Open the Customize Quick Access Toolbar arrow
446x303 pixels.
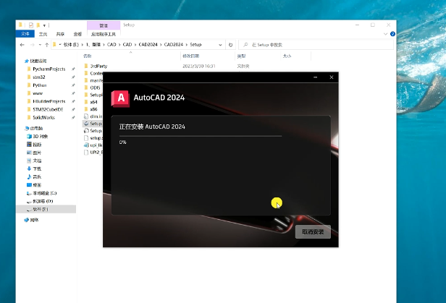point(44,25)
